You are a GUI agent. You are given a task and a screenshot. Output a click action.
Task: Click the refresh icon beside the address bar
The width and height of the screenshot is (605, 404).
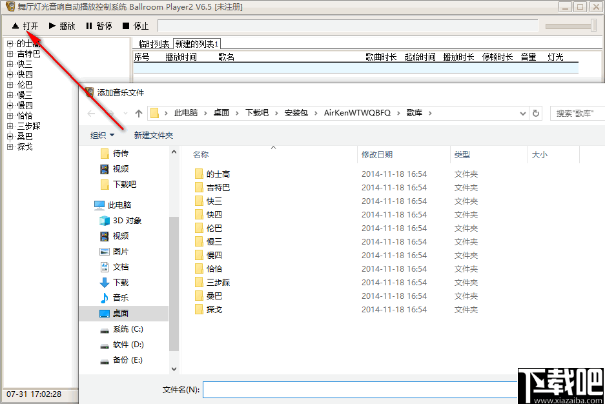coord(537,112)
